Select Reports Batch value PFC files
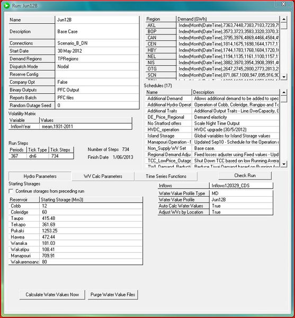The width and height of the screenshot is (295, 318). [x=97, y=98]
